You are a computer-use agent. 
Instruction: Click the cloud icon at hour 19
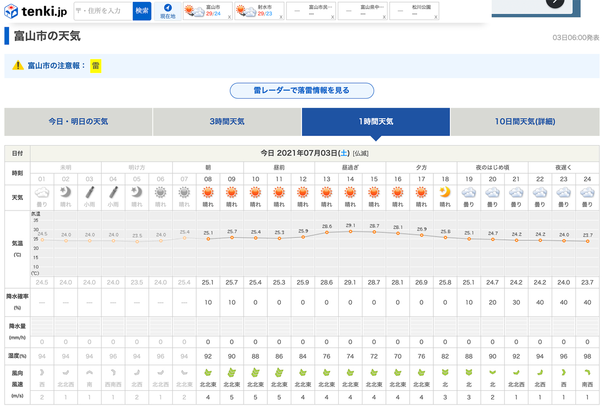[469, 192]
